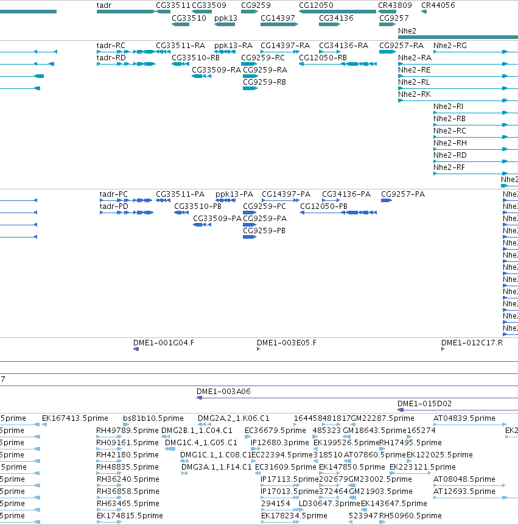Select the CR44056 gene label
Image resolution: width=518 pixels, height=525 pixels.
click(438, 5)
